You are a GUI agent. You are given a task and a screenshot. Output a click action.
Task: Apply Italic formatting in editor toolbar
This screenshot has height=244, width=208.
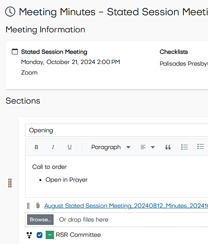tap(53, 147)
